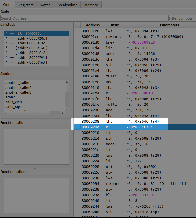Click the Instr. column header
196x218 pixels.
(x=115, y=25)
